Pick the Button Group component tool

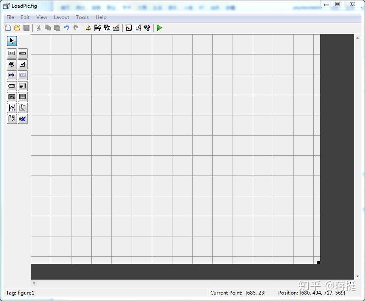click(x=11, y=119)
